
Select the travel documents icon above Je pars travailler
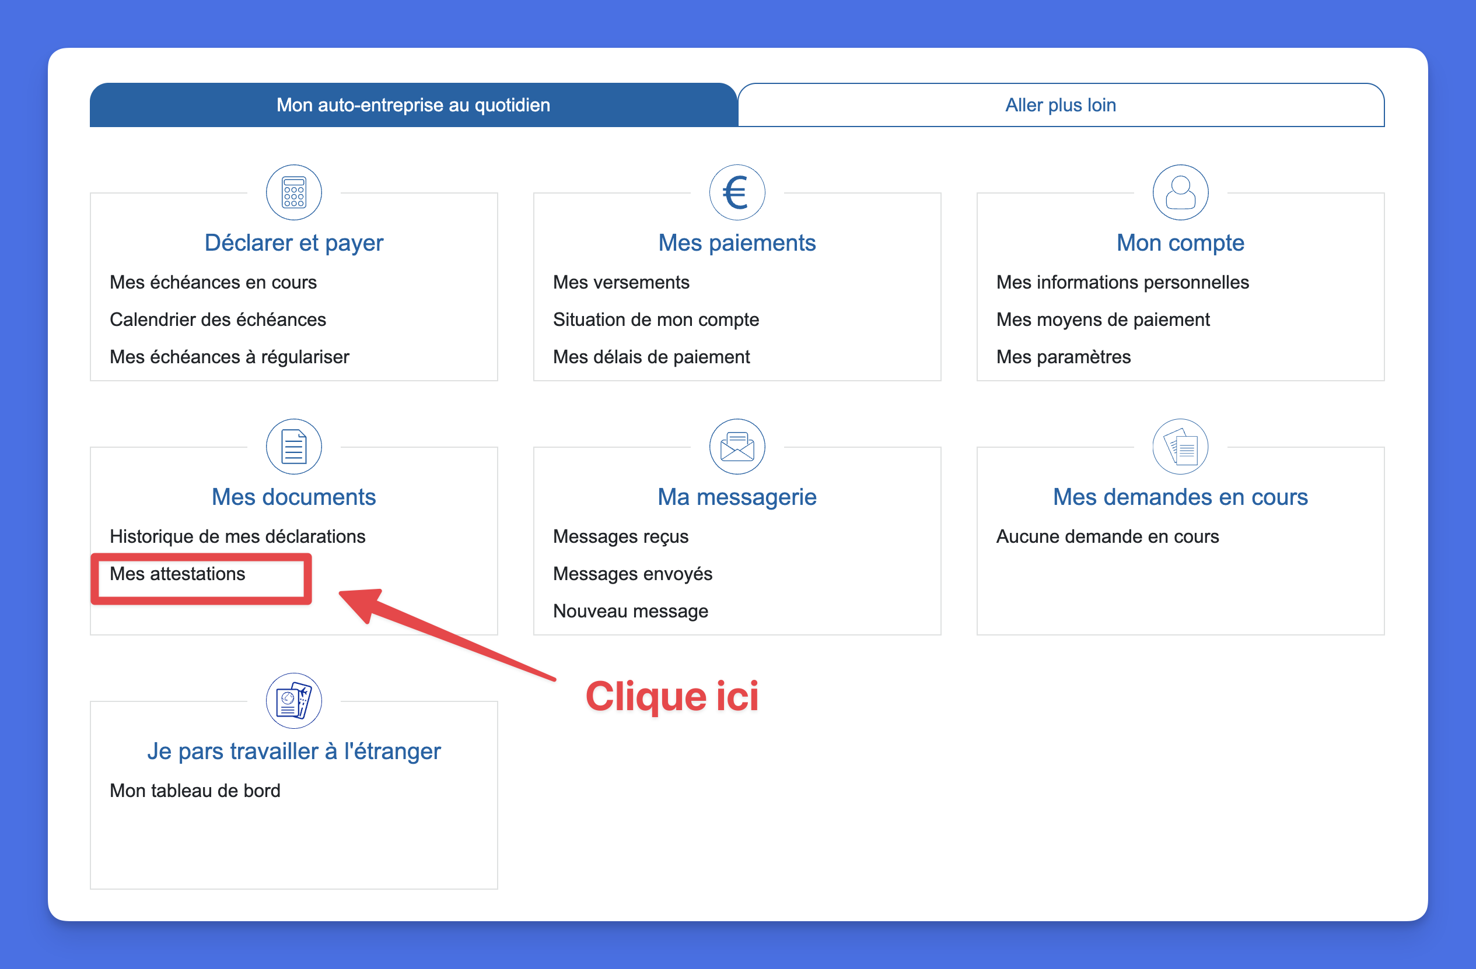(293, 700)
